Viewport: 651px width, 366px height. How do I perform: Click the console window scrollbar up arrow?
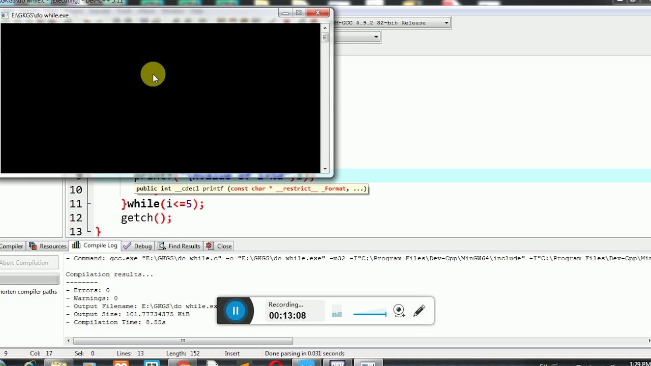pos(325,27)
